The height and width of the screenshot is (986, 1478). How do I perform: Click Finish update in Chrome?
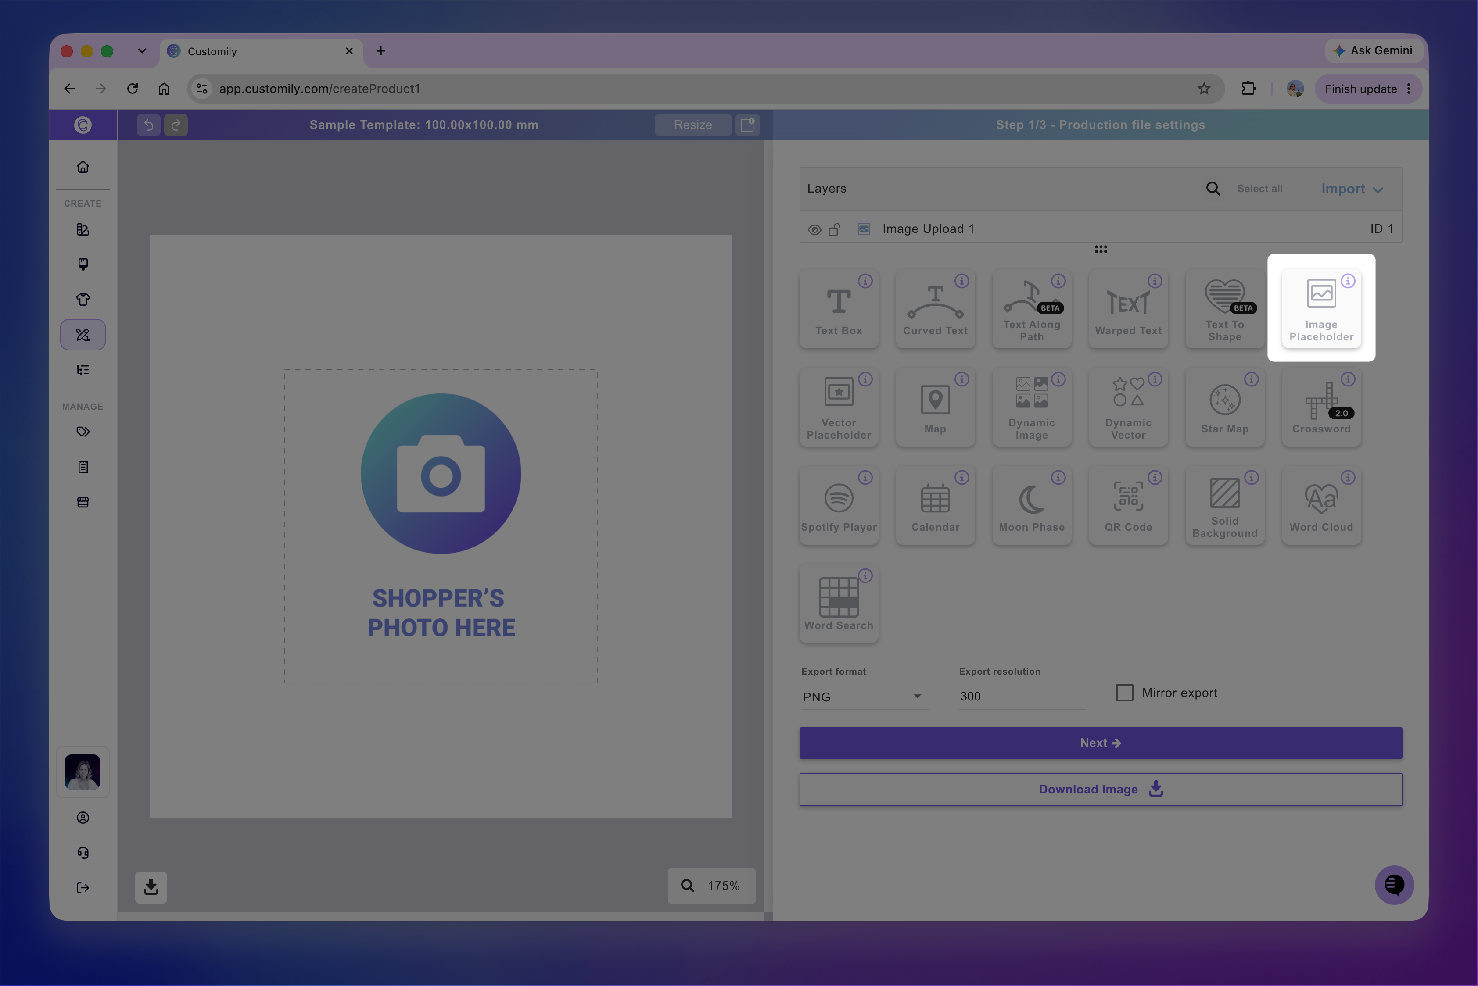pyautogui.click(x=1360, y=89)
